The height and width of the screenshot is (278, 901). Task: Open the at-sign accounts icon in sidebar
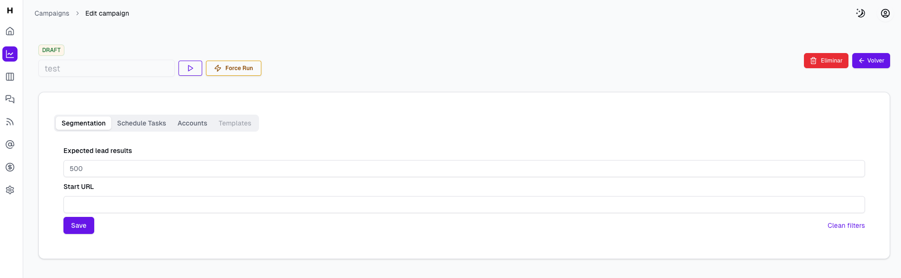coord(10,144)
